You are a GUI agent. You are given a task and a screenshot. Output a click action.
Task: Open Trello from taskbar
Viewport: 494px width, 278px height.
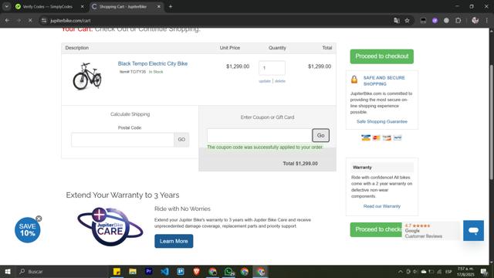click(x=181, y=271)
